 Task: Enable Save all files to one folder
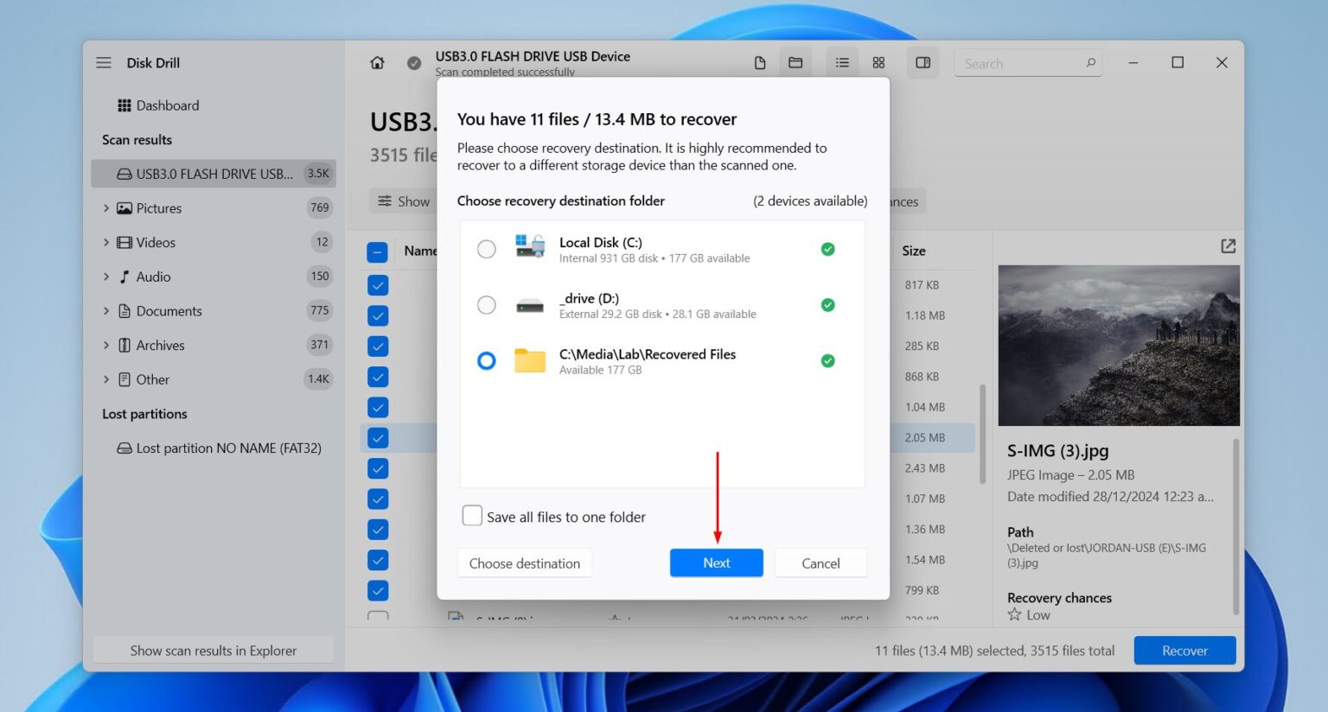point(472,515)
